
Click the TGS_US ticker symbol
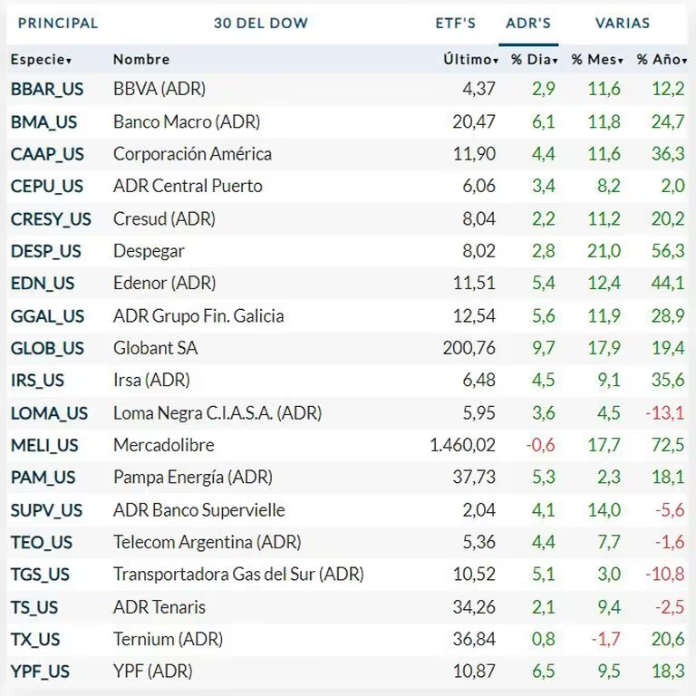[x=41, y=575]
